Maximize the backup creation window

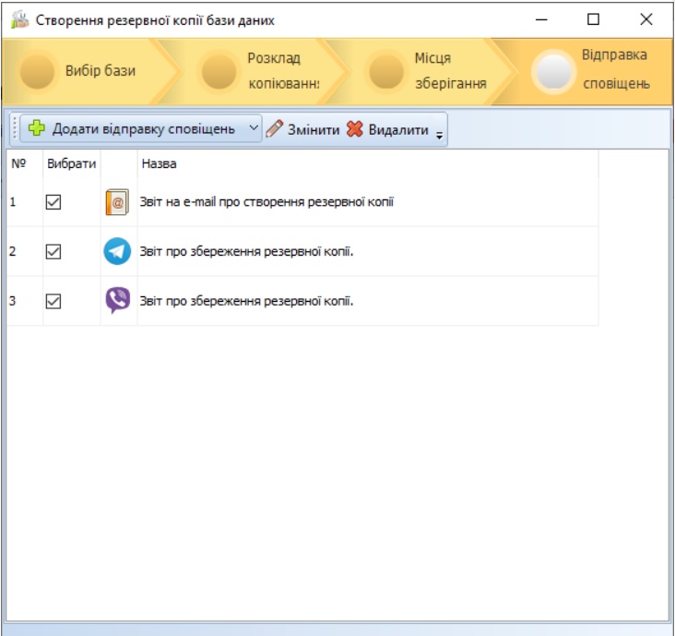593,19
